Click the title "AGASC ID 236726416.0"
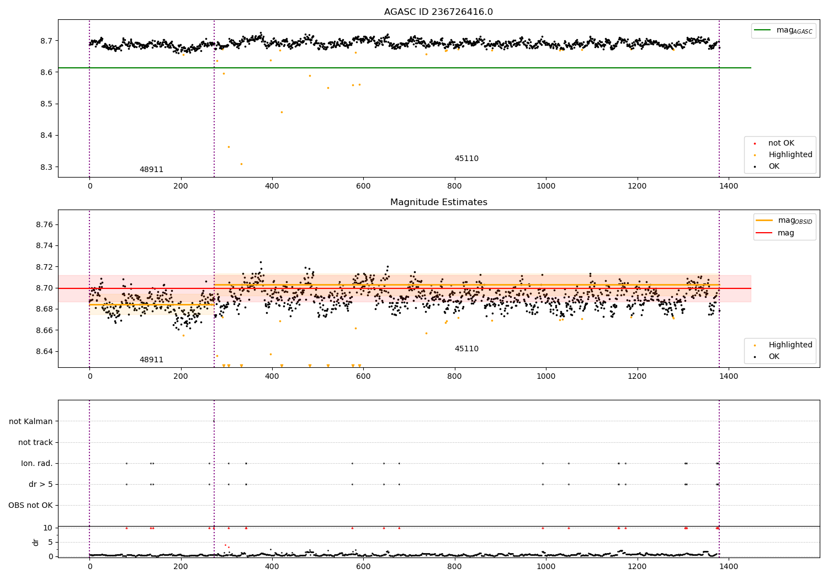Image resolution: width=828 pixels, height=579 pixels. (438, 12)
